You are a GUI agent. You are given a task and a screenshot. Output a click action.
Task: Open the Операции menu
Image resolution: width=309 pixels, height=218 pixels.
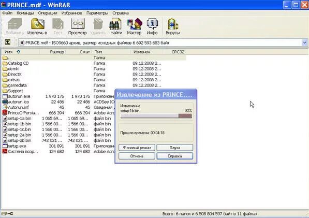pyautogui.click(x=48, y=13)
